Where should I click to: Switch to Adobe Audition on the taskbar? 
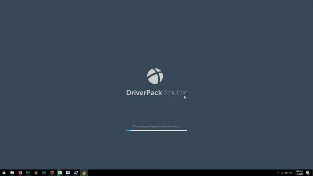point(28,173)
